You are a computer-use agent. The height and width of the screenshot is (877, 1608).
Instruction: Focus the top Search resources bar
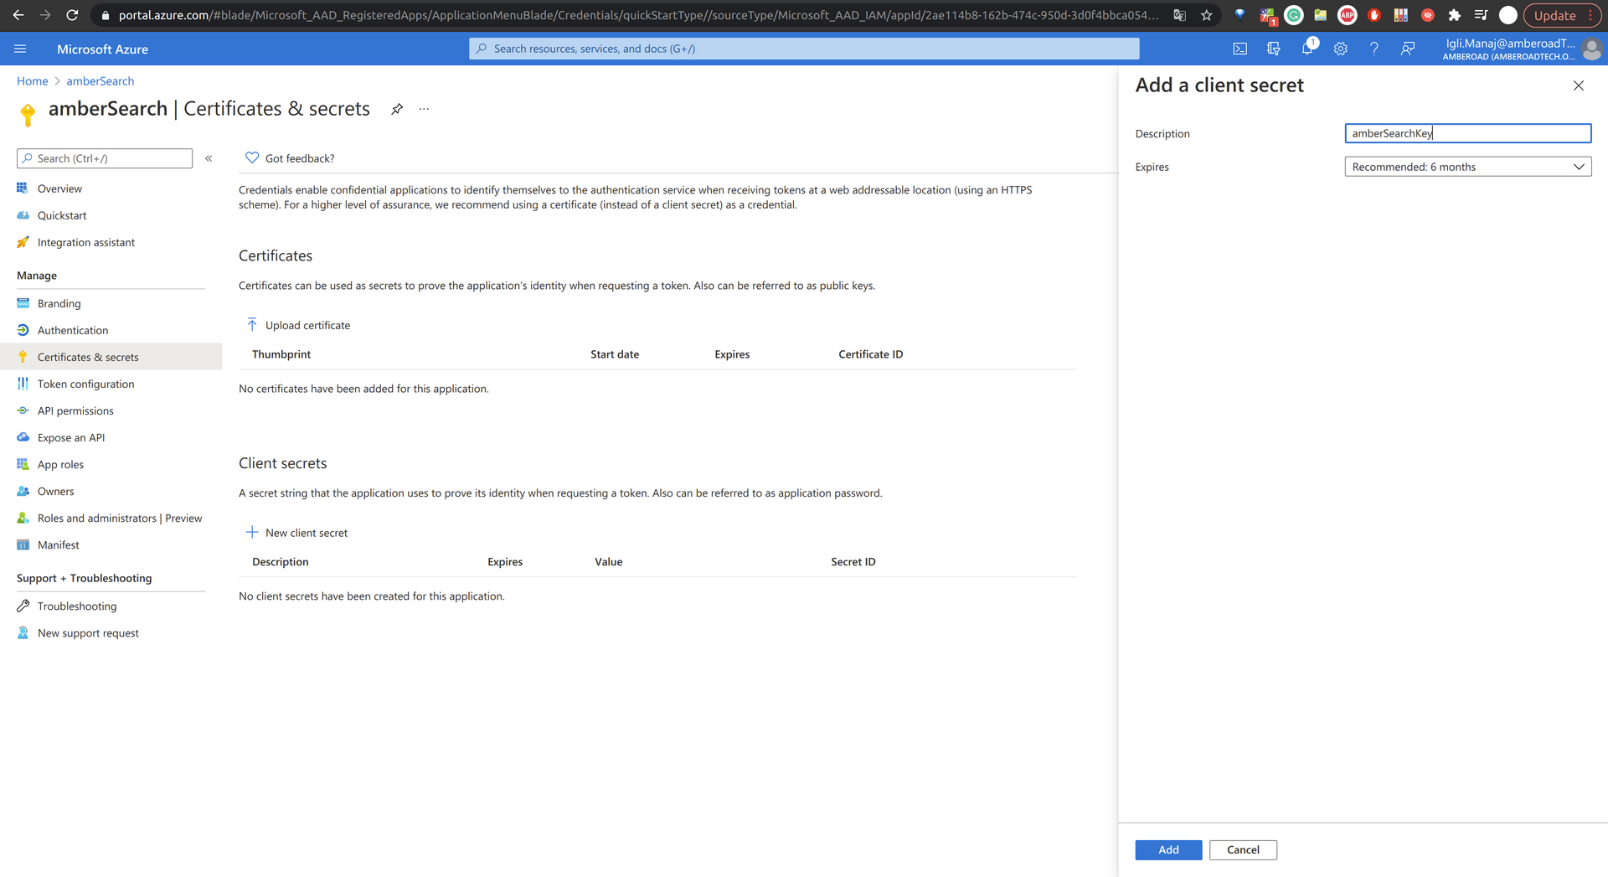[x=804, y=49]
